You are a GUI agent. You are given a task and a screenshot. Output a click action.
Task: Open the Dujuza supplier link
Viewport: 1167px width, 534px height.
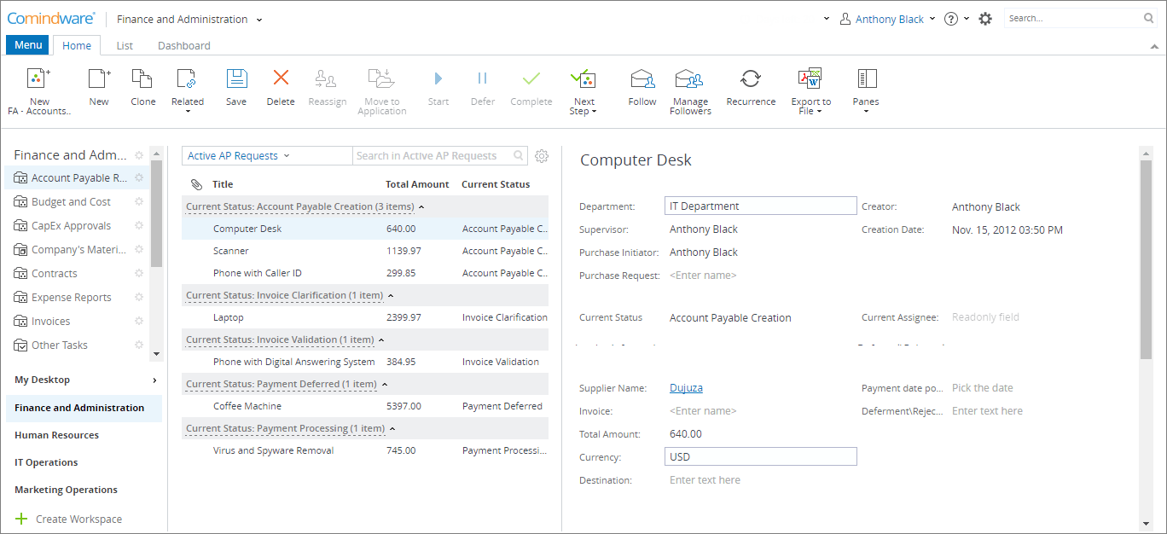686,388
